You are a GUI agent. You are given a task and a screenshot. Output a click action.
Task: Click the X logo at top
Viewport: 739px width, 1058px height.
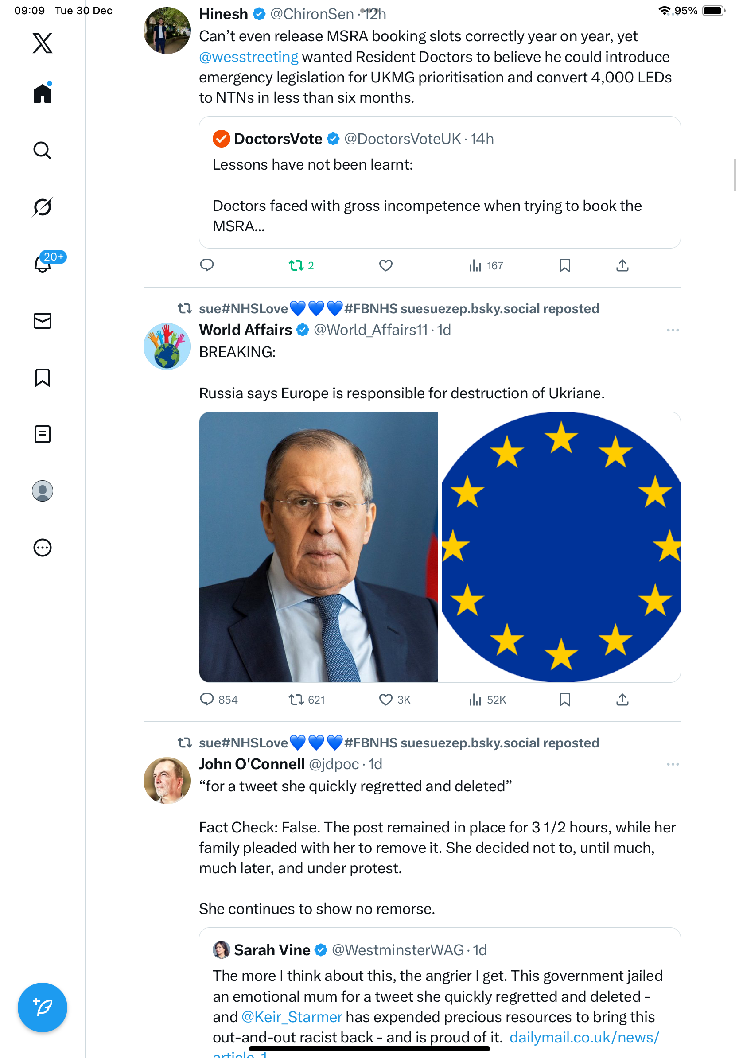click(x=43, y=43)
